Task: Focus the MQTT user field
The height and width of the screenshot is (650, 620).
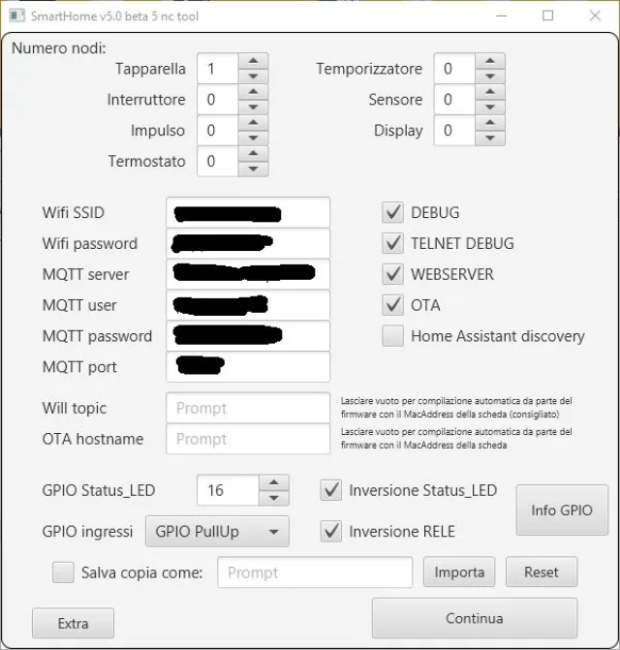Action: (x=248, y=305)
